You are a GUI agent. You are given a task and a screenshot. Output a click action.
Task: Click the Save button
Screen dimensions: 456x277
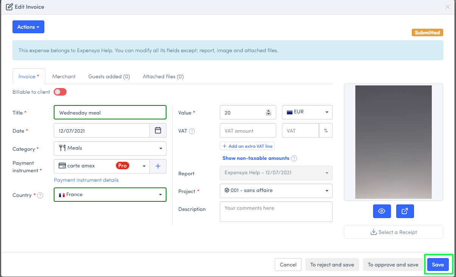point(438,265)
